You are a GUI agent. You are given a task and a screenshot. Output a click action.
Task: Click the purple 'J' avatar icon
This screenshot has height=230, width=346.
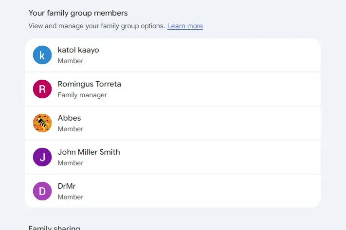(42, 157)
